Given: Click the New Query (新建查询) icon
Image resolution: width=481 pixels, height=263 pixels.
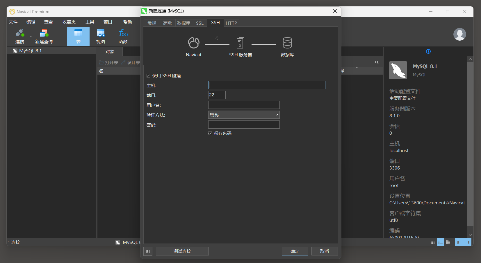Looking at the screenshot, I should tap(44, 36).
